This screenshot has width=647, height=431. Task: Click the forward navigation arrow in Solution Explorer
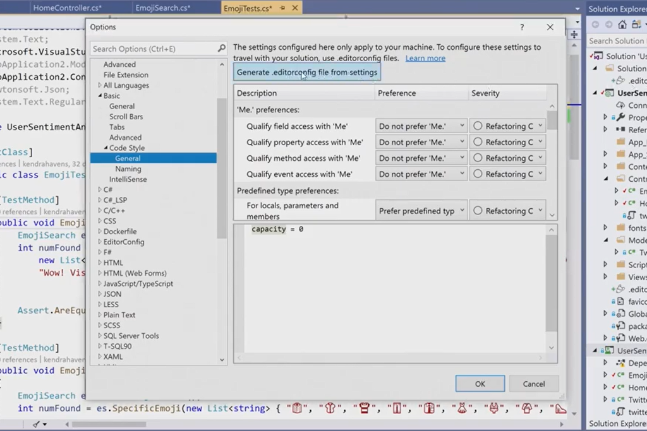coord(608,25)
